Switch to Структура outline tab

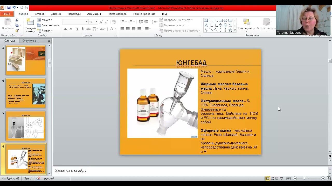pos(29,41)
